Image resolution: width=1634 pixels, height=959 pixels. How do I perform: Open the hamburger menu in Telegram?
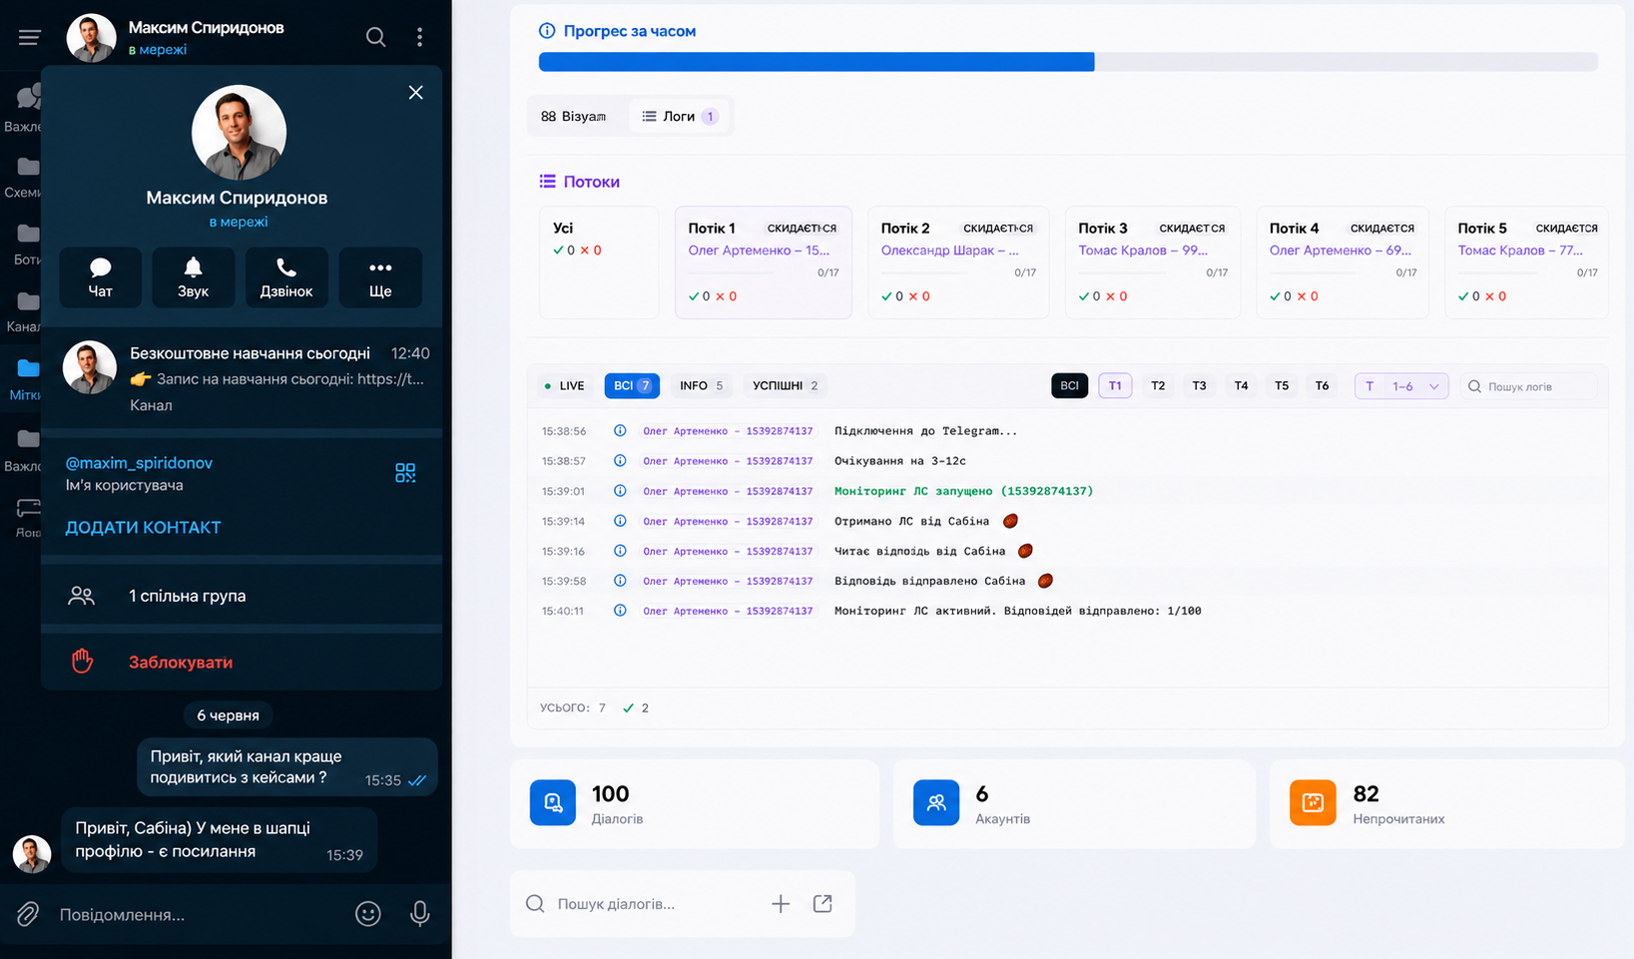click(29, 37)
